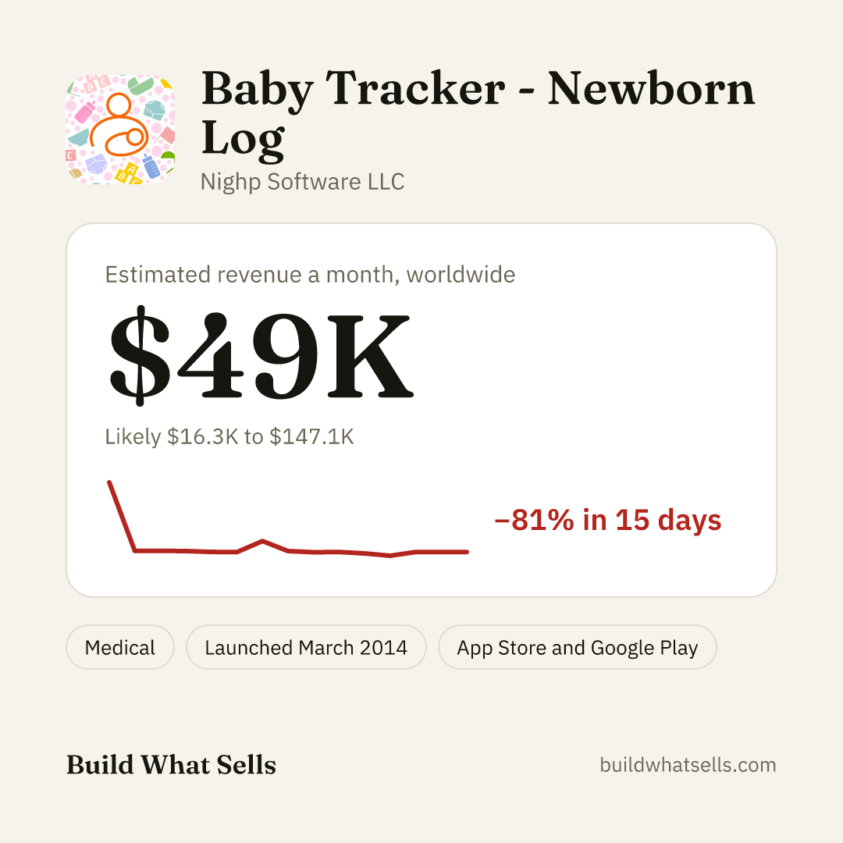The width and height of the screenshot is (843, 843).
Task: Click the Baby Tracker - Newborn Log title
Action: point(478,113)
